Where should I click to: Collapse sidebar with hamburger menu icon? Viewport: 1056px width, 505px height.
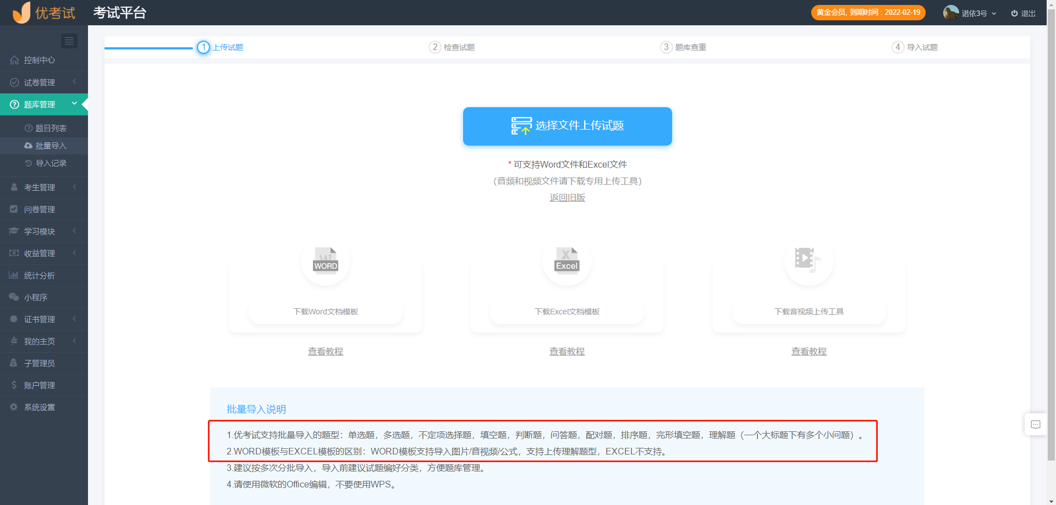69,41
